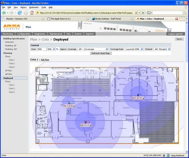Select the 52.1.3 access point marker

[138, 95]
